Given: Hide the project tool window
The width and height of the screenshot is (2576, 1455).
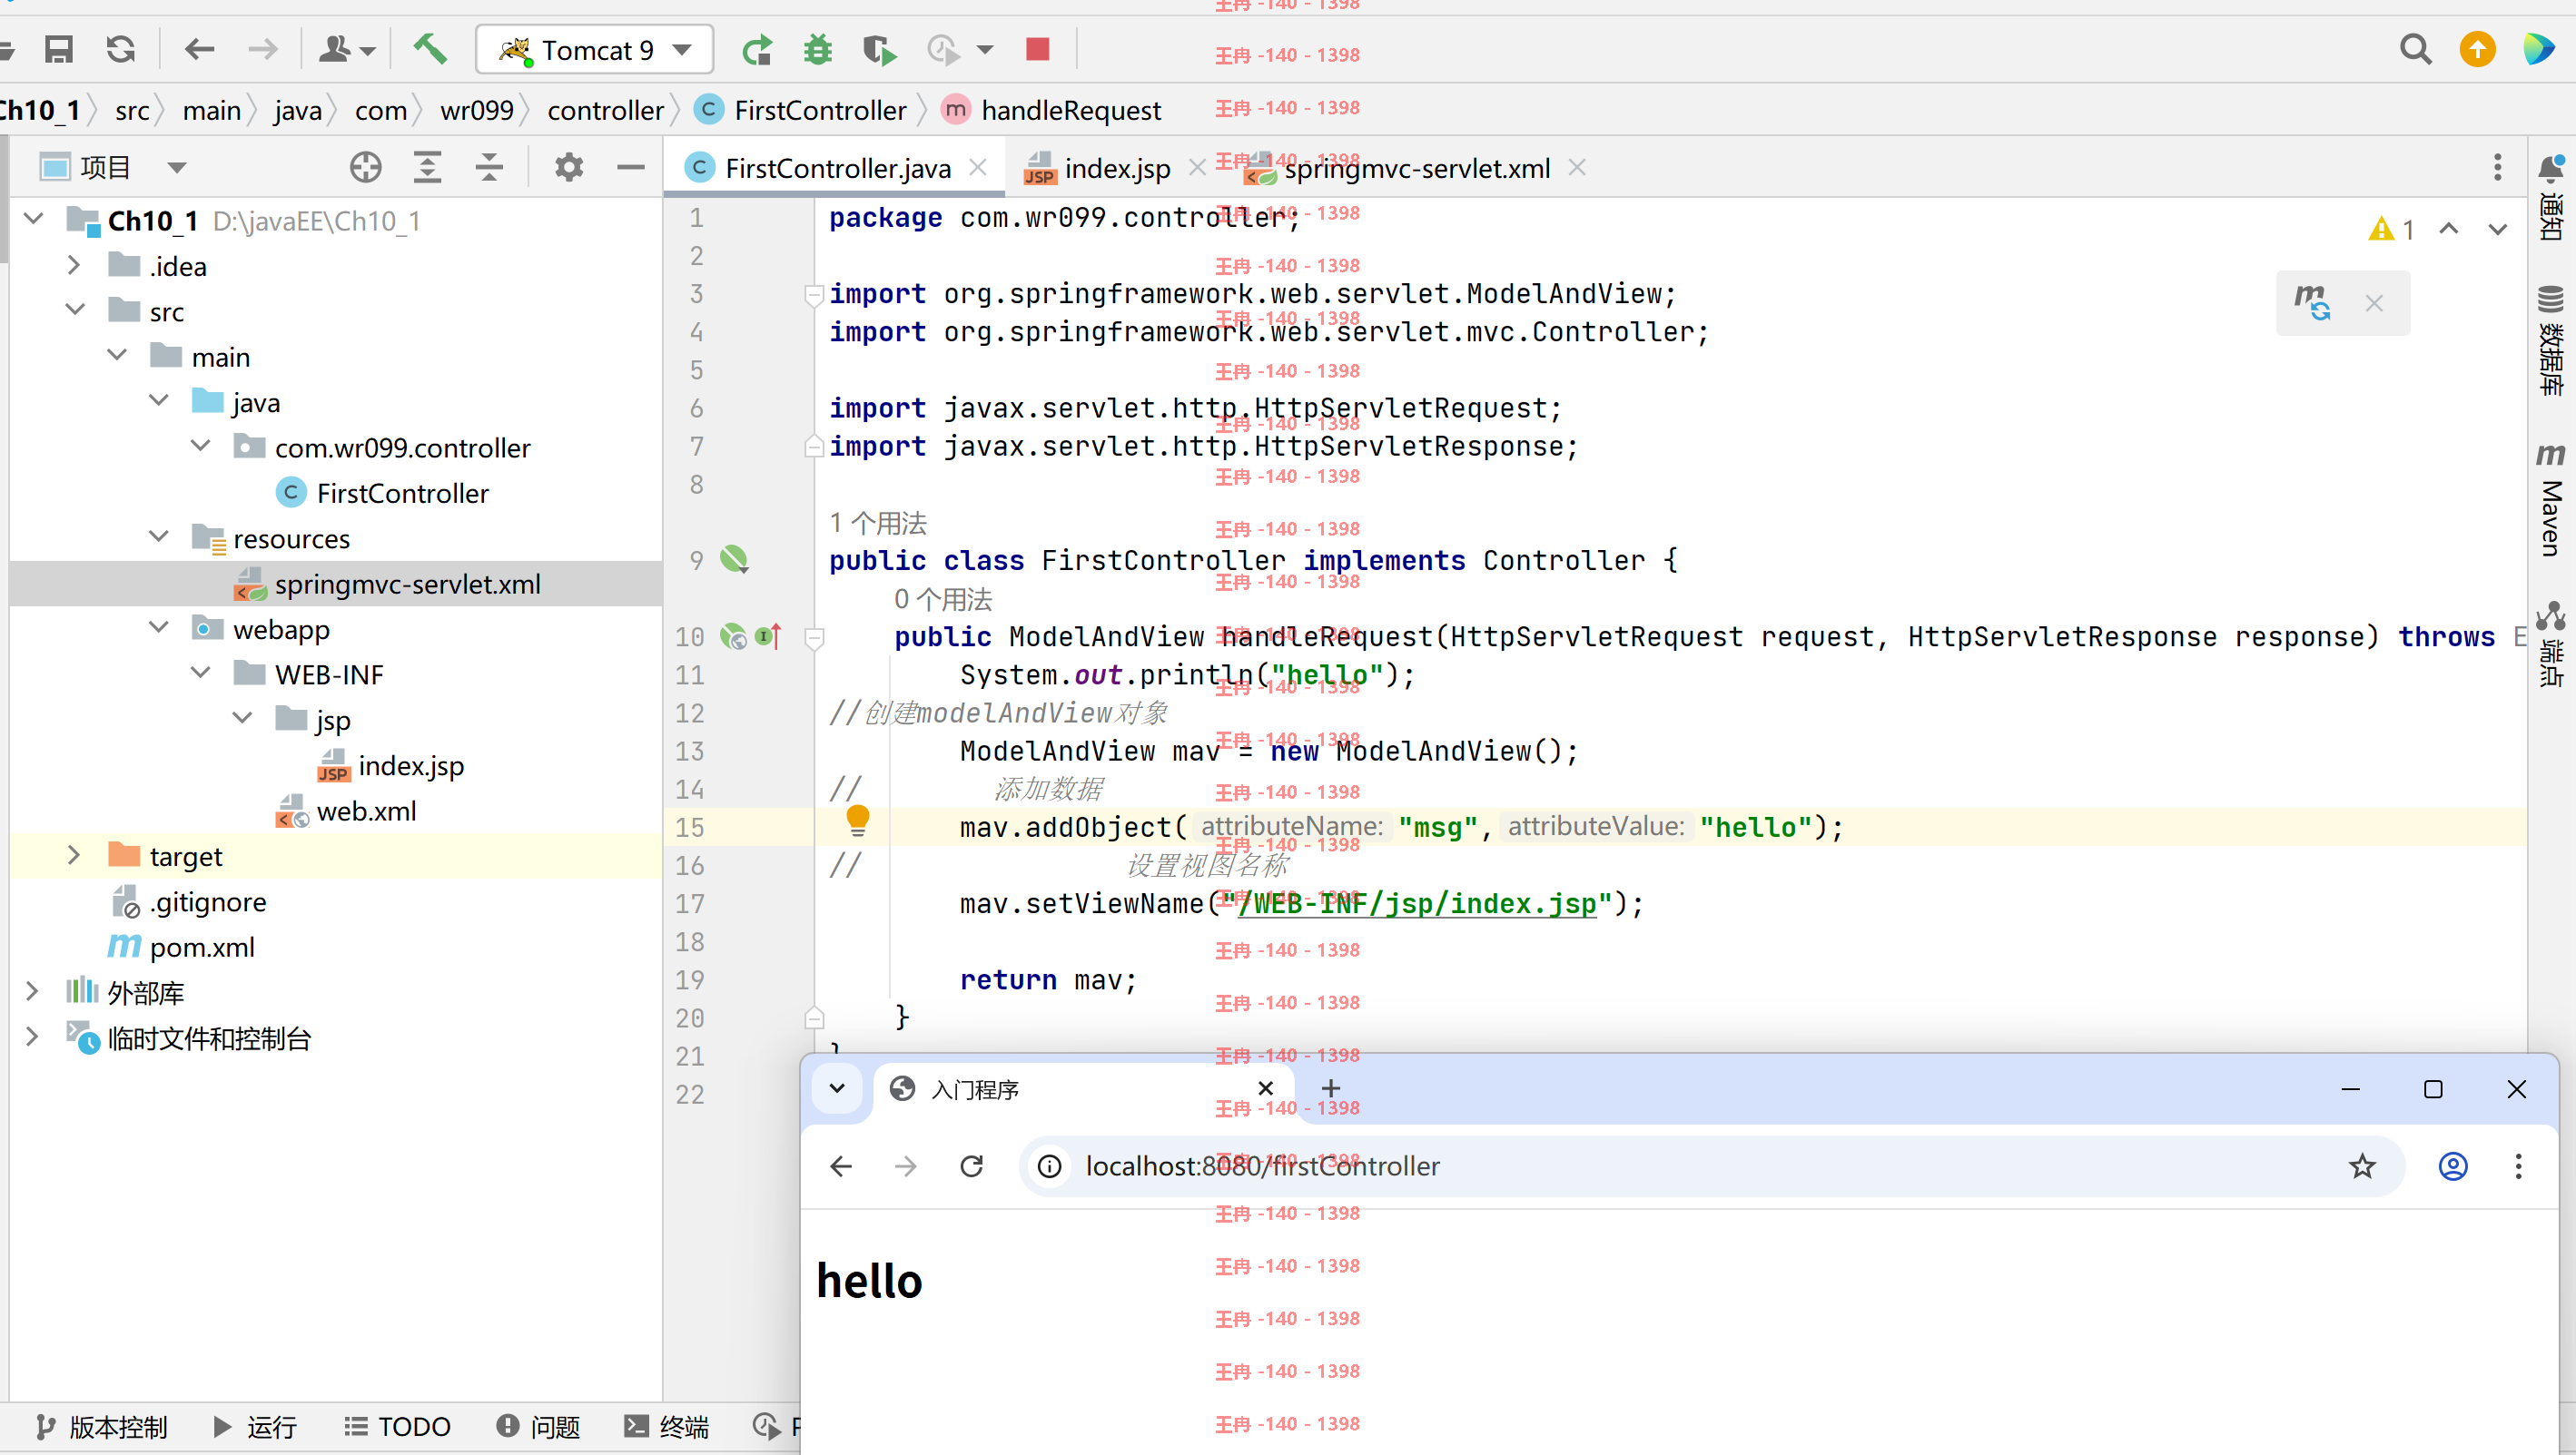Looking at the screenshot, I should point(630,167).
